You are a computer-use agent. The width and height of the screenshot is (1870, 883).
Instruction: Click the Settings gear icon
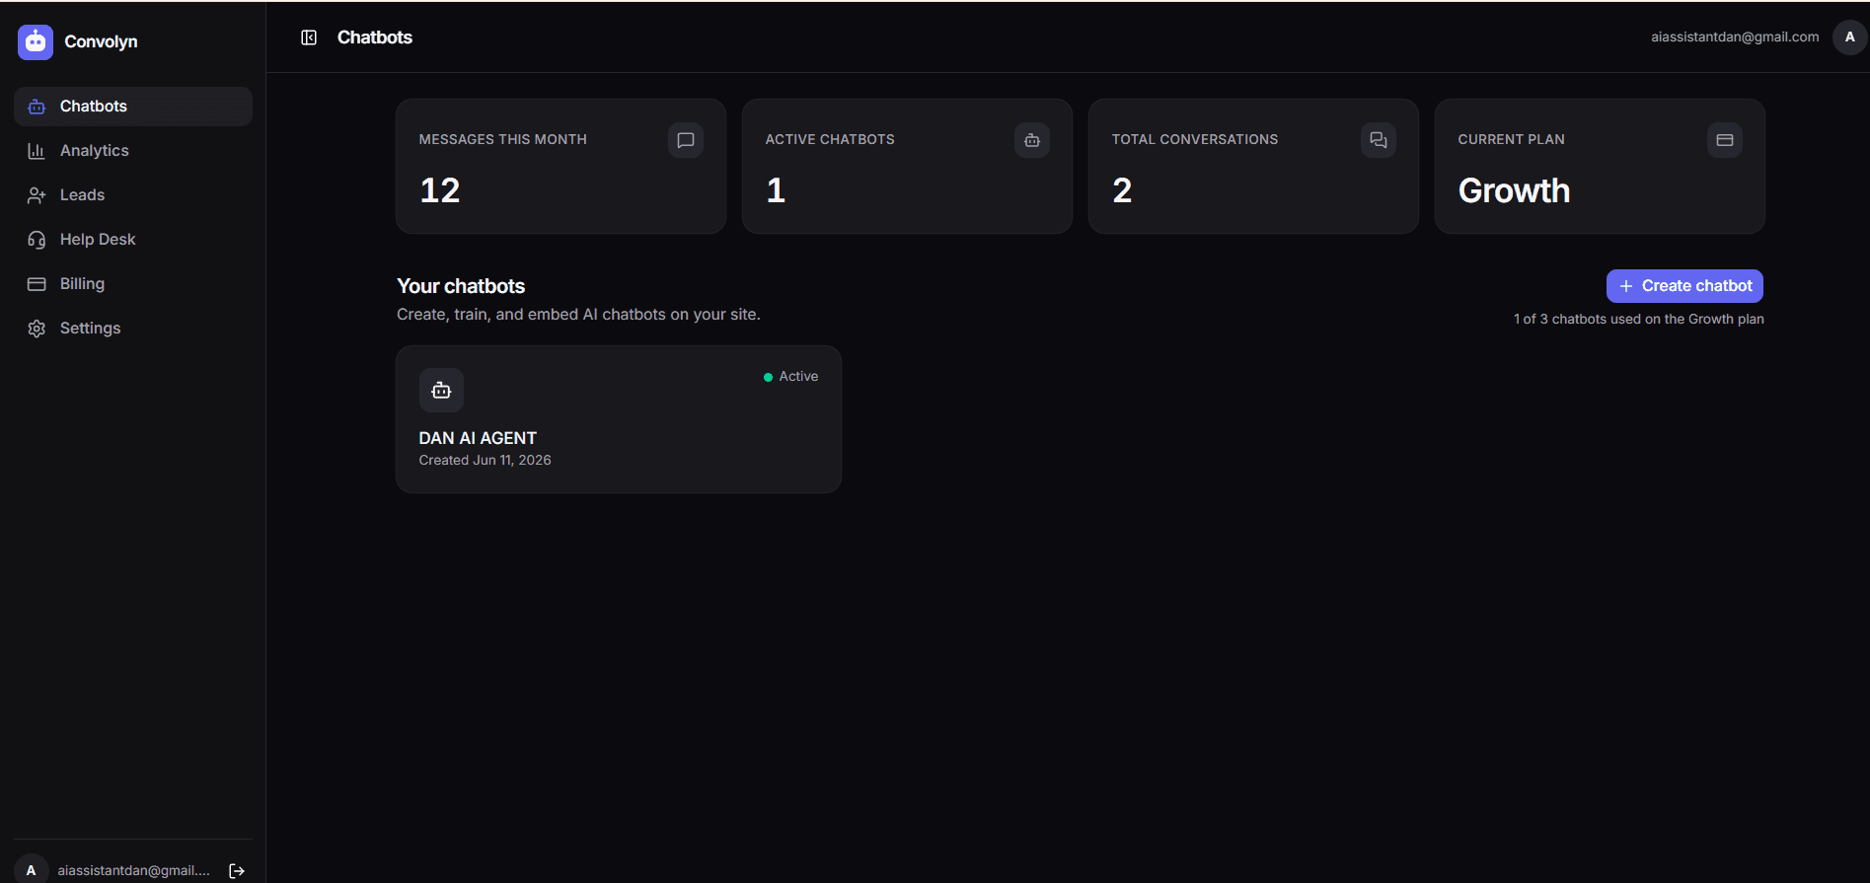click(37, 329)
